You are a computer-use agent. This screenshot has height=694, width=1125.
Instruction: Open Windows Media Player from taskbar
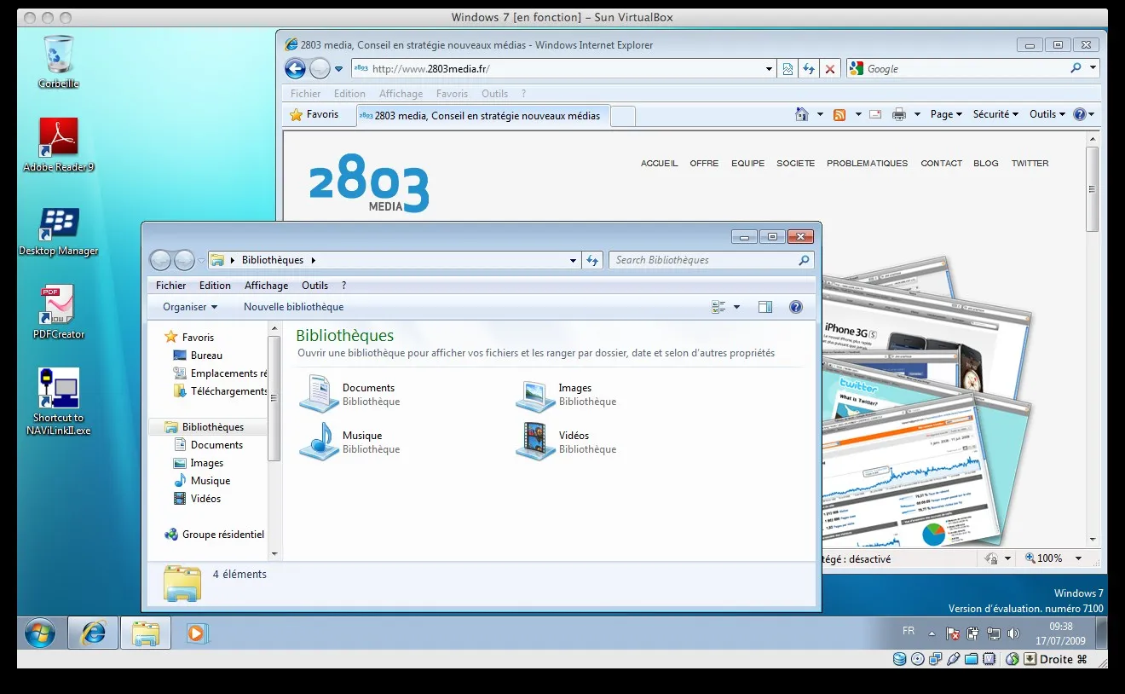click(x=198, y=633)
